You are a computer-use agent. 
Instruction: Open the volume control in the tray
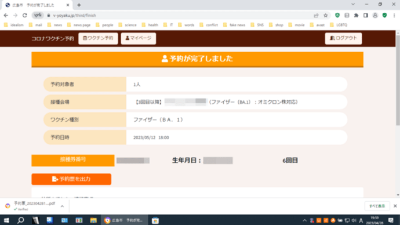(x=354, y=220)
